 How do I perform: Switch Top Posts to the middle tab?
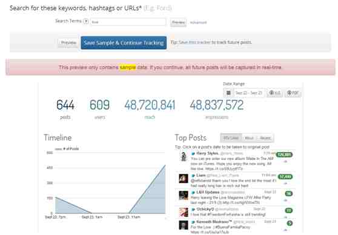[x=250, y=138]
